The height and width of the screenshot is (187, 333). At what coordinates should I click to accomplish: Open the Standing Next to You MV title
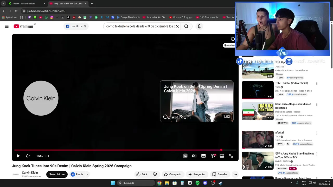coord(294,155)
